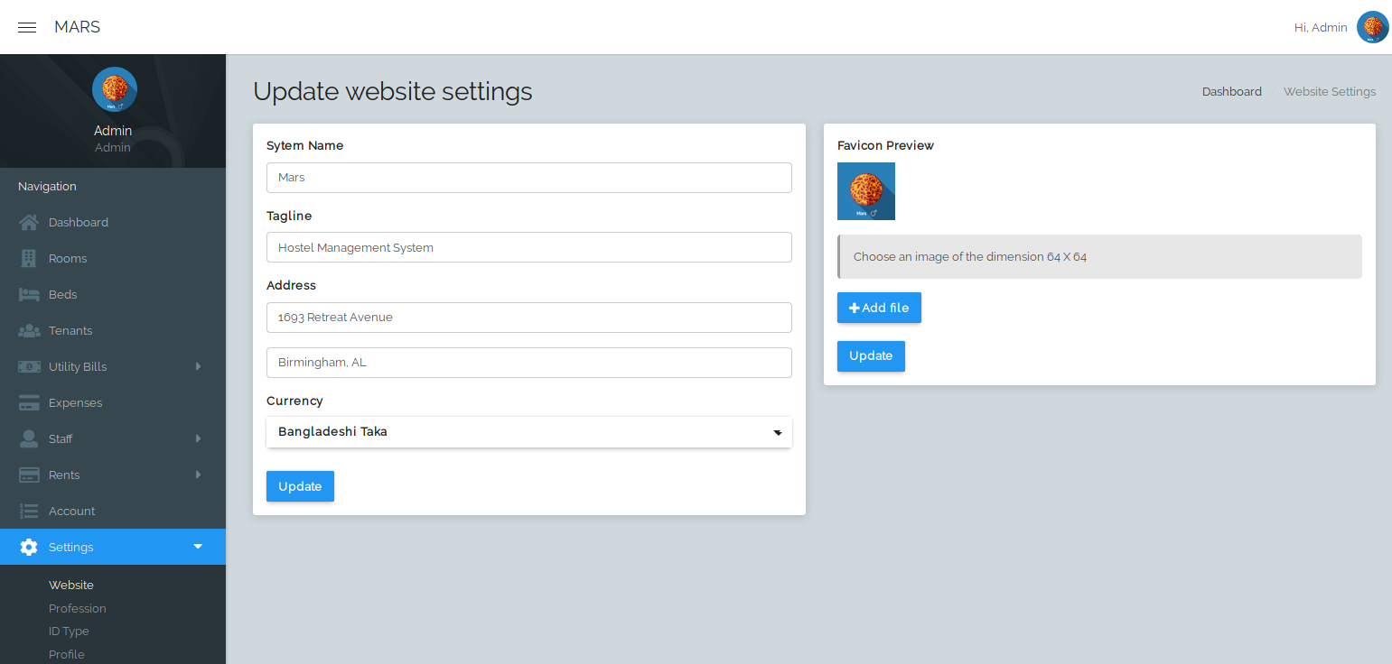Click the Account list icon

[28, 511]
